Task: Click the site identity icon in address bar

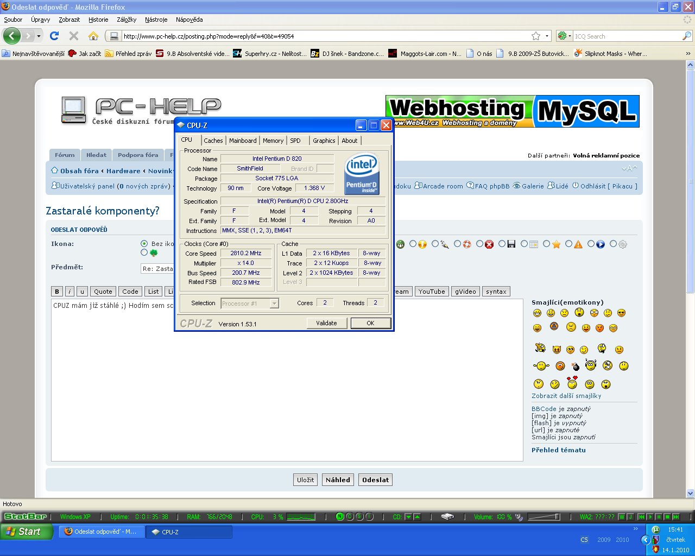Action: click(x=114, y=36)
